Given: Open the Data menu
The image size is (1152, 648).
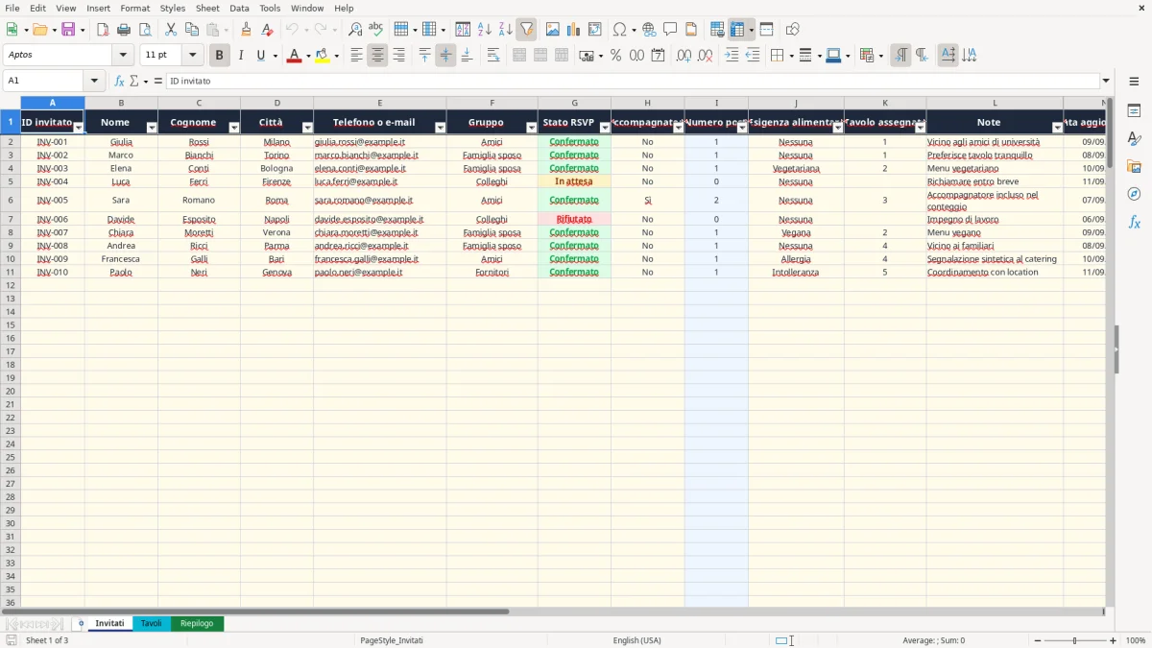Looking at the screenshot, I should click(239, 8).
